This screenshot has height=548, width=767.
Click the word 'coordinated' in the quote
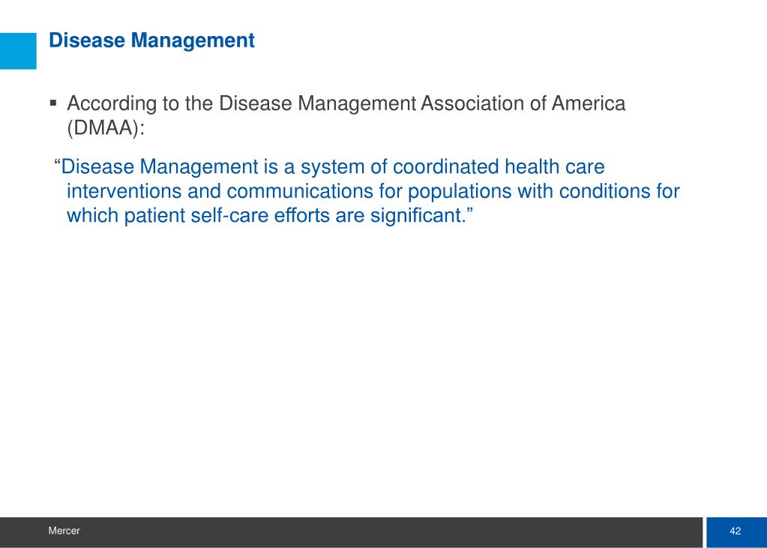coord(445,167)
